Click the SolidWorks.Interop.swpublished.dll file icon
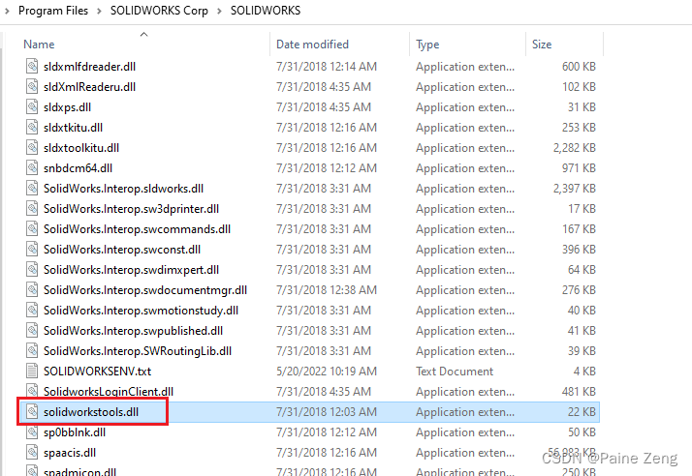The width and height of the screenshot is (692, 476). 32,330
